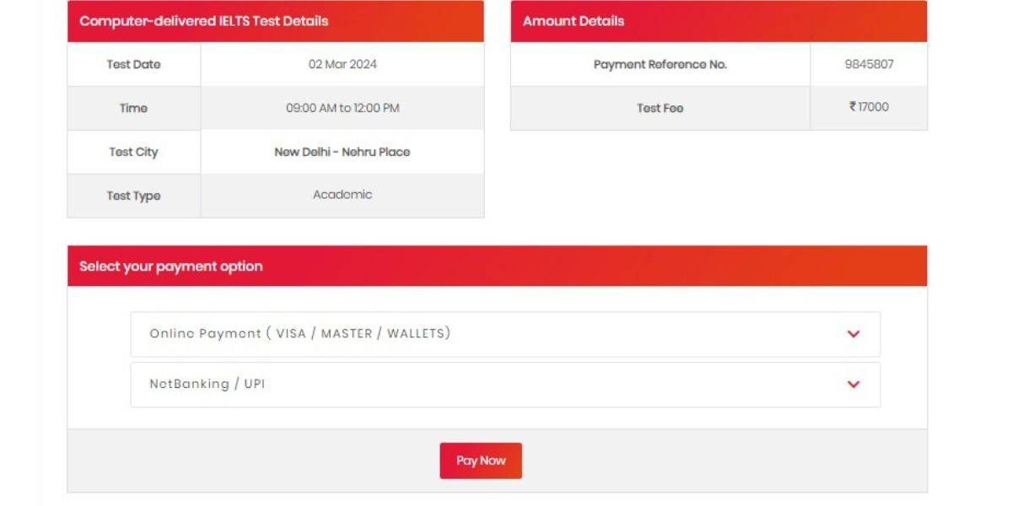Open the Online Payment ( VISA / MASTER / WALLETS) dropdown
The image size is (1012, 506).
(506, 333)
